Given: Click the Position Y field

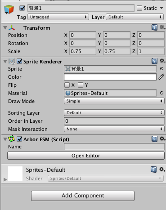Looking at the screenshot, I should (x=117, y=35).
